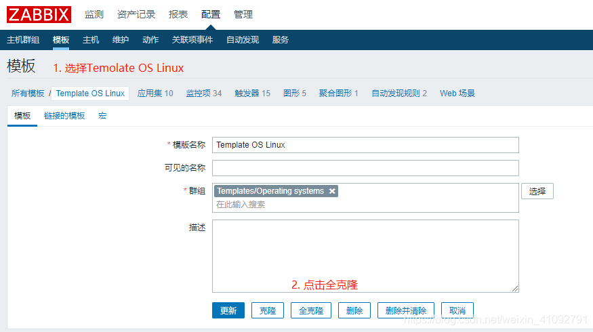Screen dimensions: 593x332
Task: Open the 配置 top menu
Action: [211, 14]
